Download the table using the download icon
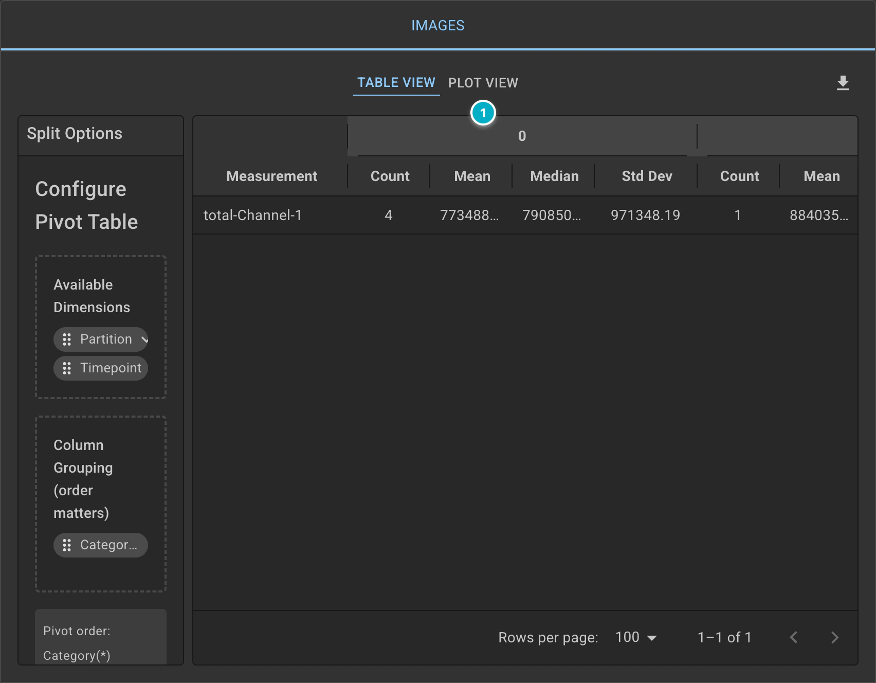This screenshot has height=683, width=876. 843,83
